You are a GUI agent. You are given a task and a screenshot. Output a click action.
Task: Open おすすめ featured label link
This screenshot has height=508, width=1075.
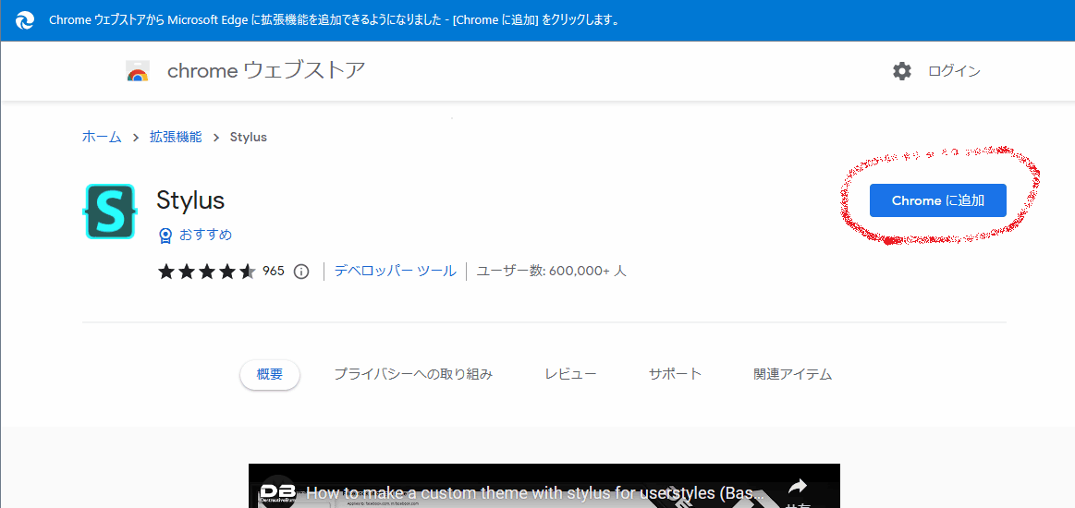coord(206,235)
